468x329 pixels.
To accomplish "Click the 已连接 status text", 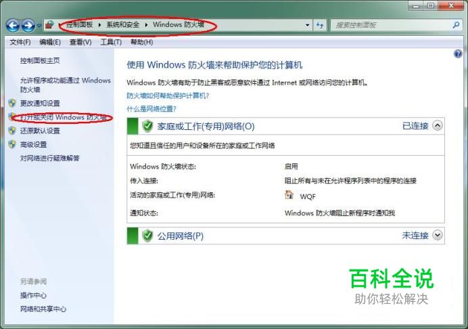I will (415, 126).
